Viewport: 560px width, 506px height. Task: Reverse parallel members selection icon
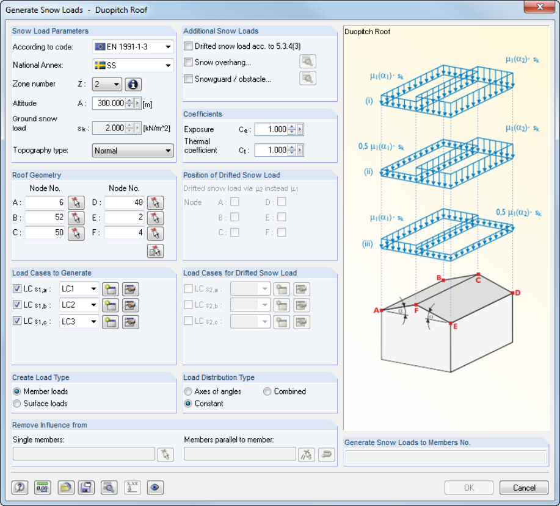(x=327, y=455)
